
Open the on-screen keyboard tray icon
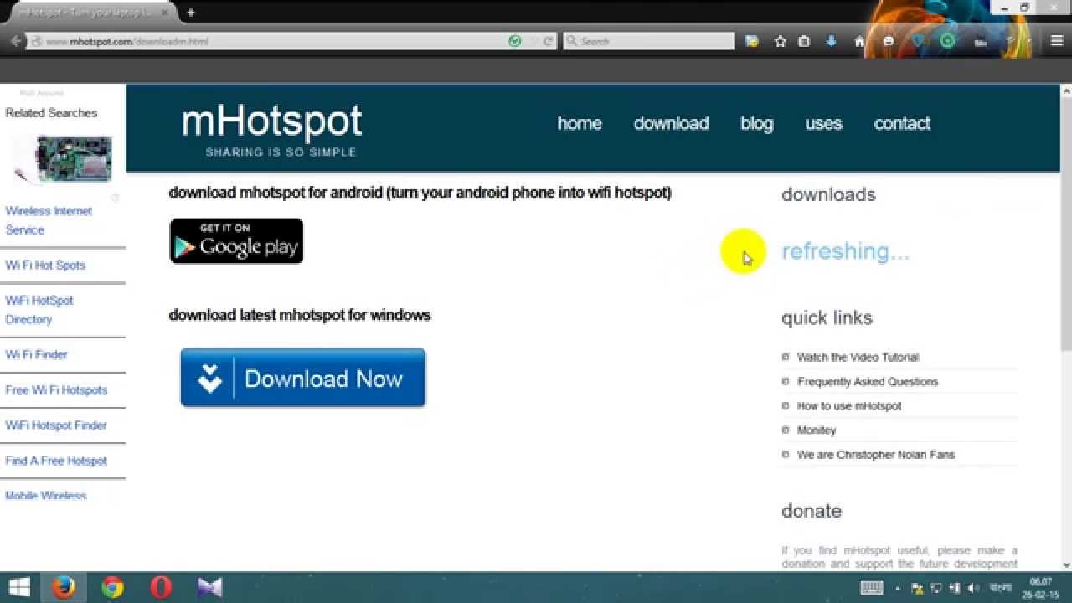pos(872,588)
